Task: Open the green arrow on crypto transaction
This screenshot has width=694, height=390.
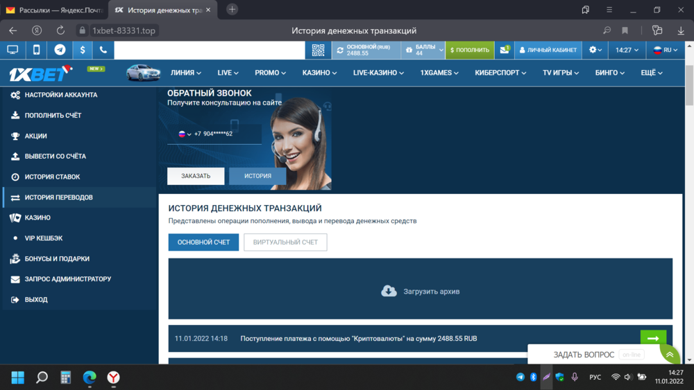Action: 653,338
